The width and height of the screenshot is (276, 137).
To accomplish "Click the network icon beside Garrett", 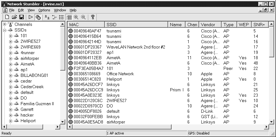I will [x=16, y=109].
